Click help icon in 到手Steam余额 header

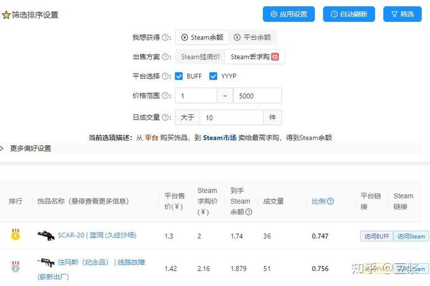tap(248, 212)
